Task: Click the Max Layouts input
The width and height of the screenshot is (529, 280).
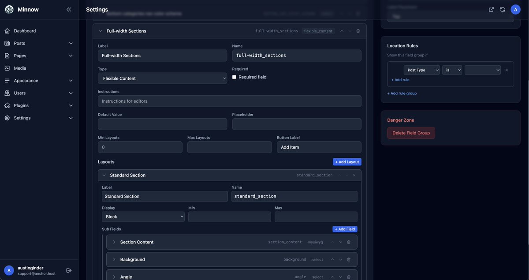Action: tap(230, 147)
